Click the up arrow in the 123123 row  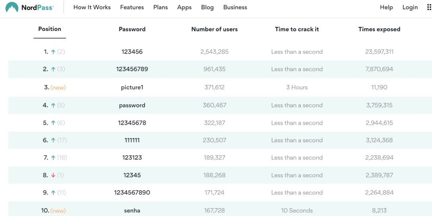tap(53, 158)
